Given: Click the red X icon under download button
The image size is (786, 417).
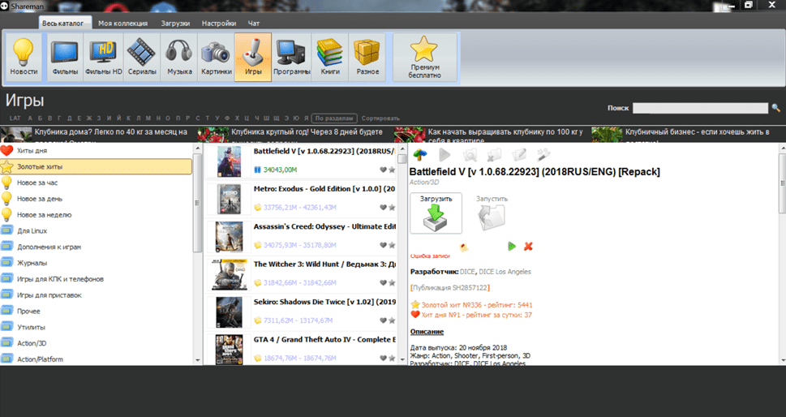Looking at the screenshot, I should coord(528,246).
